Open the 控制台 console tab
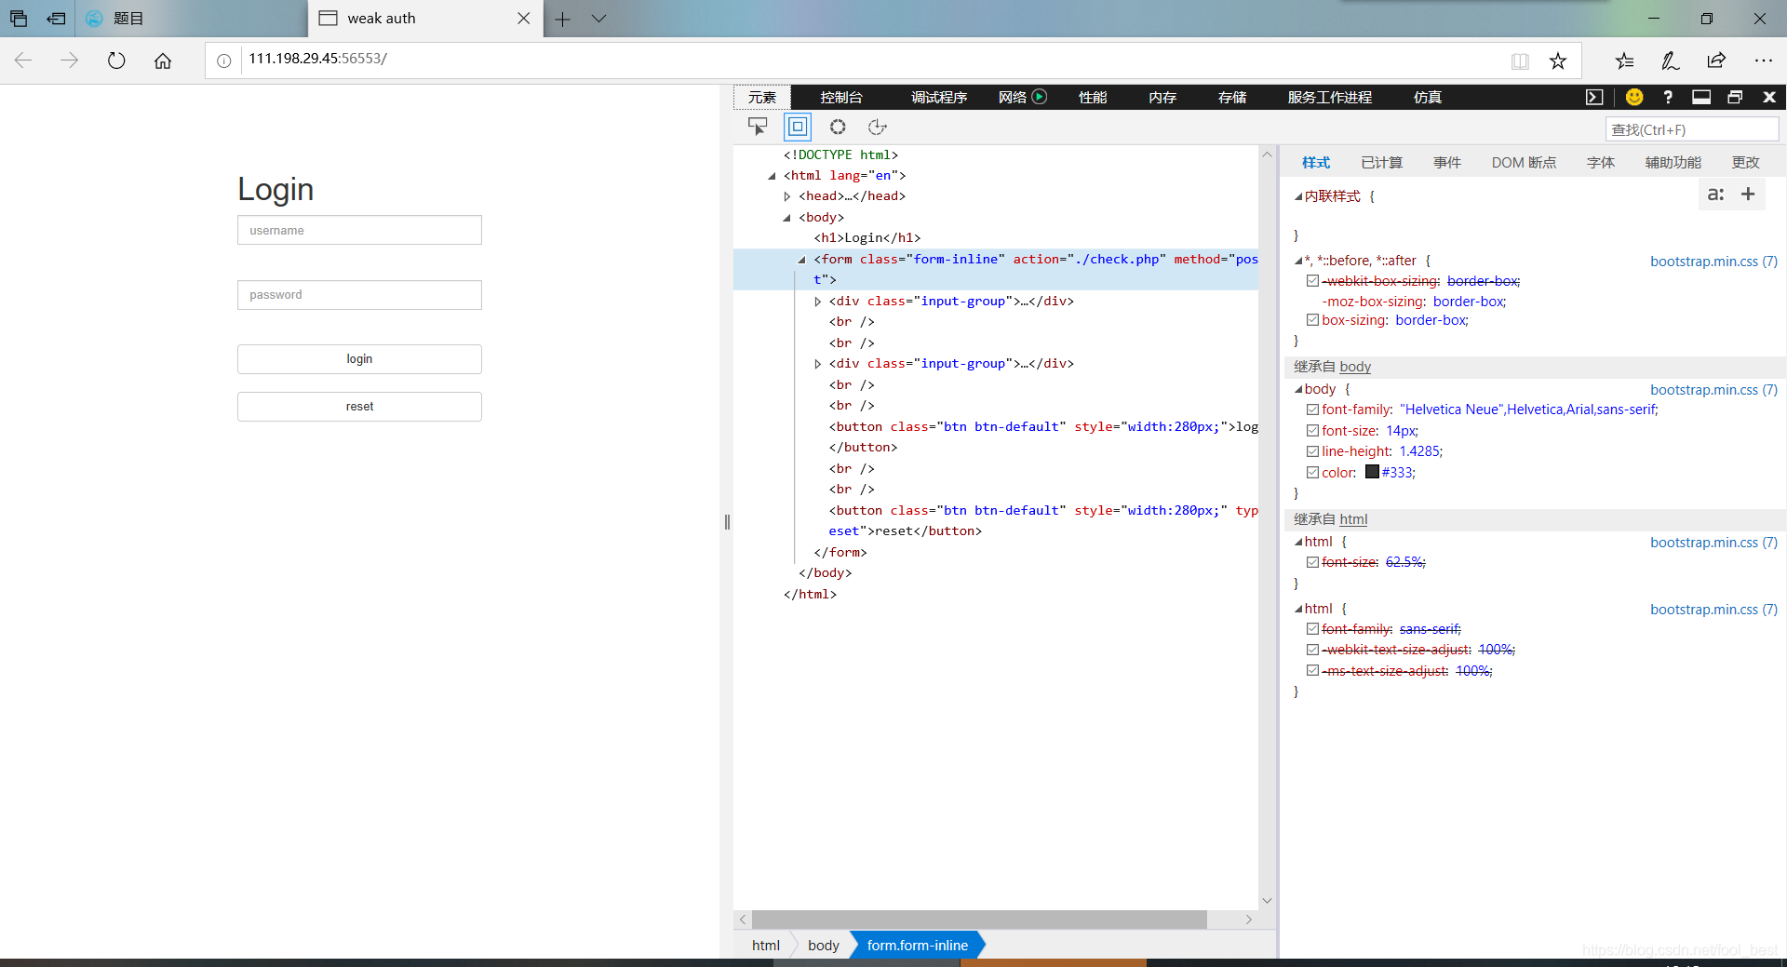This screenshot has height=967, width=1787. tap(841, 97)
